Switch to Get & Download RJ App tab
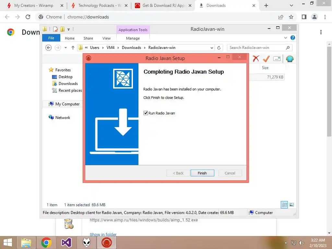The width and height of the screenshot is (332, 249). tap(163, 6)
